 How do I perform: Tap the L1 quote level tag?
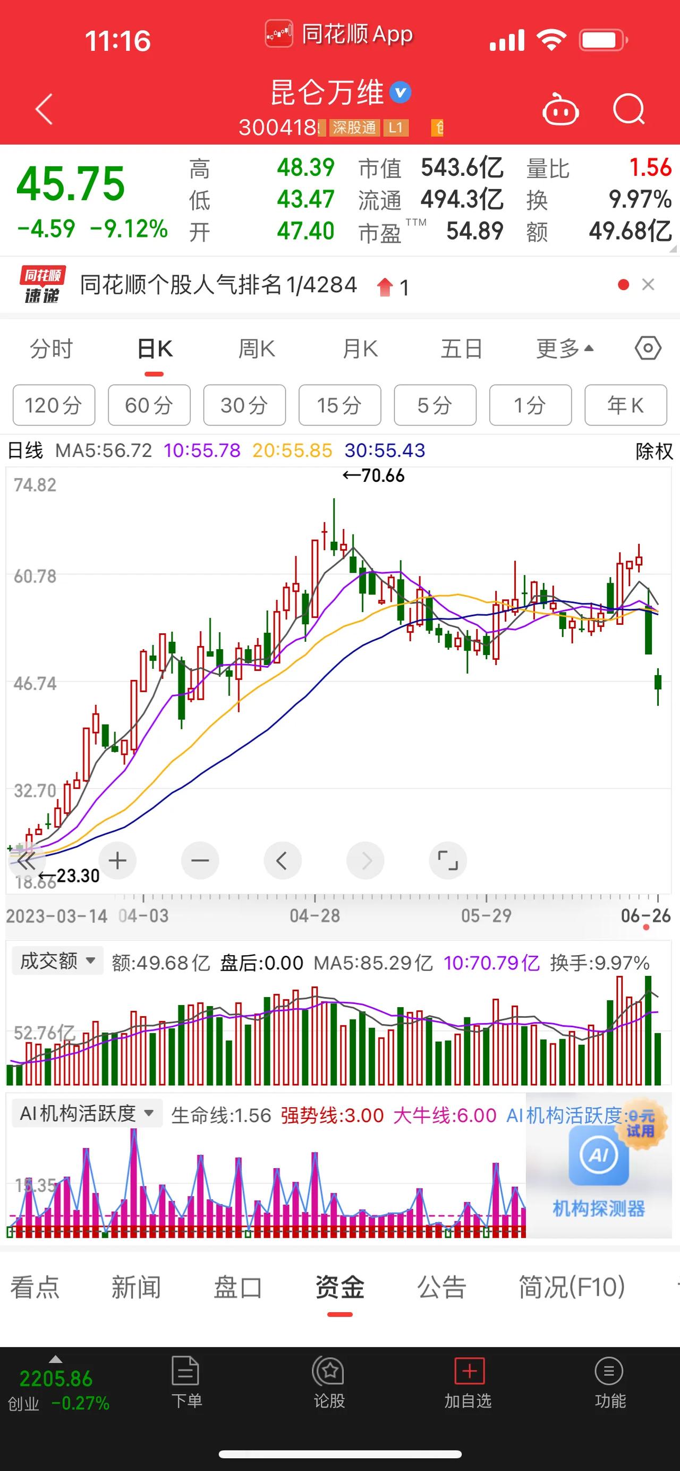coord(396,127)
